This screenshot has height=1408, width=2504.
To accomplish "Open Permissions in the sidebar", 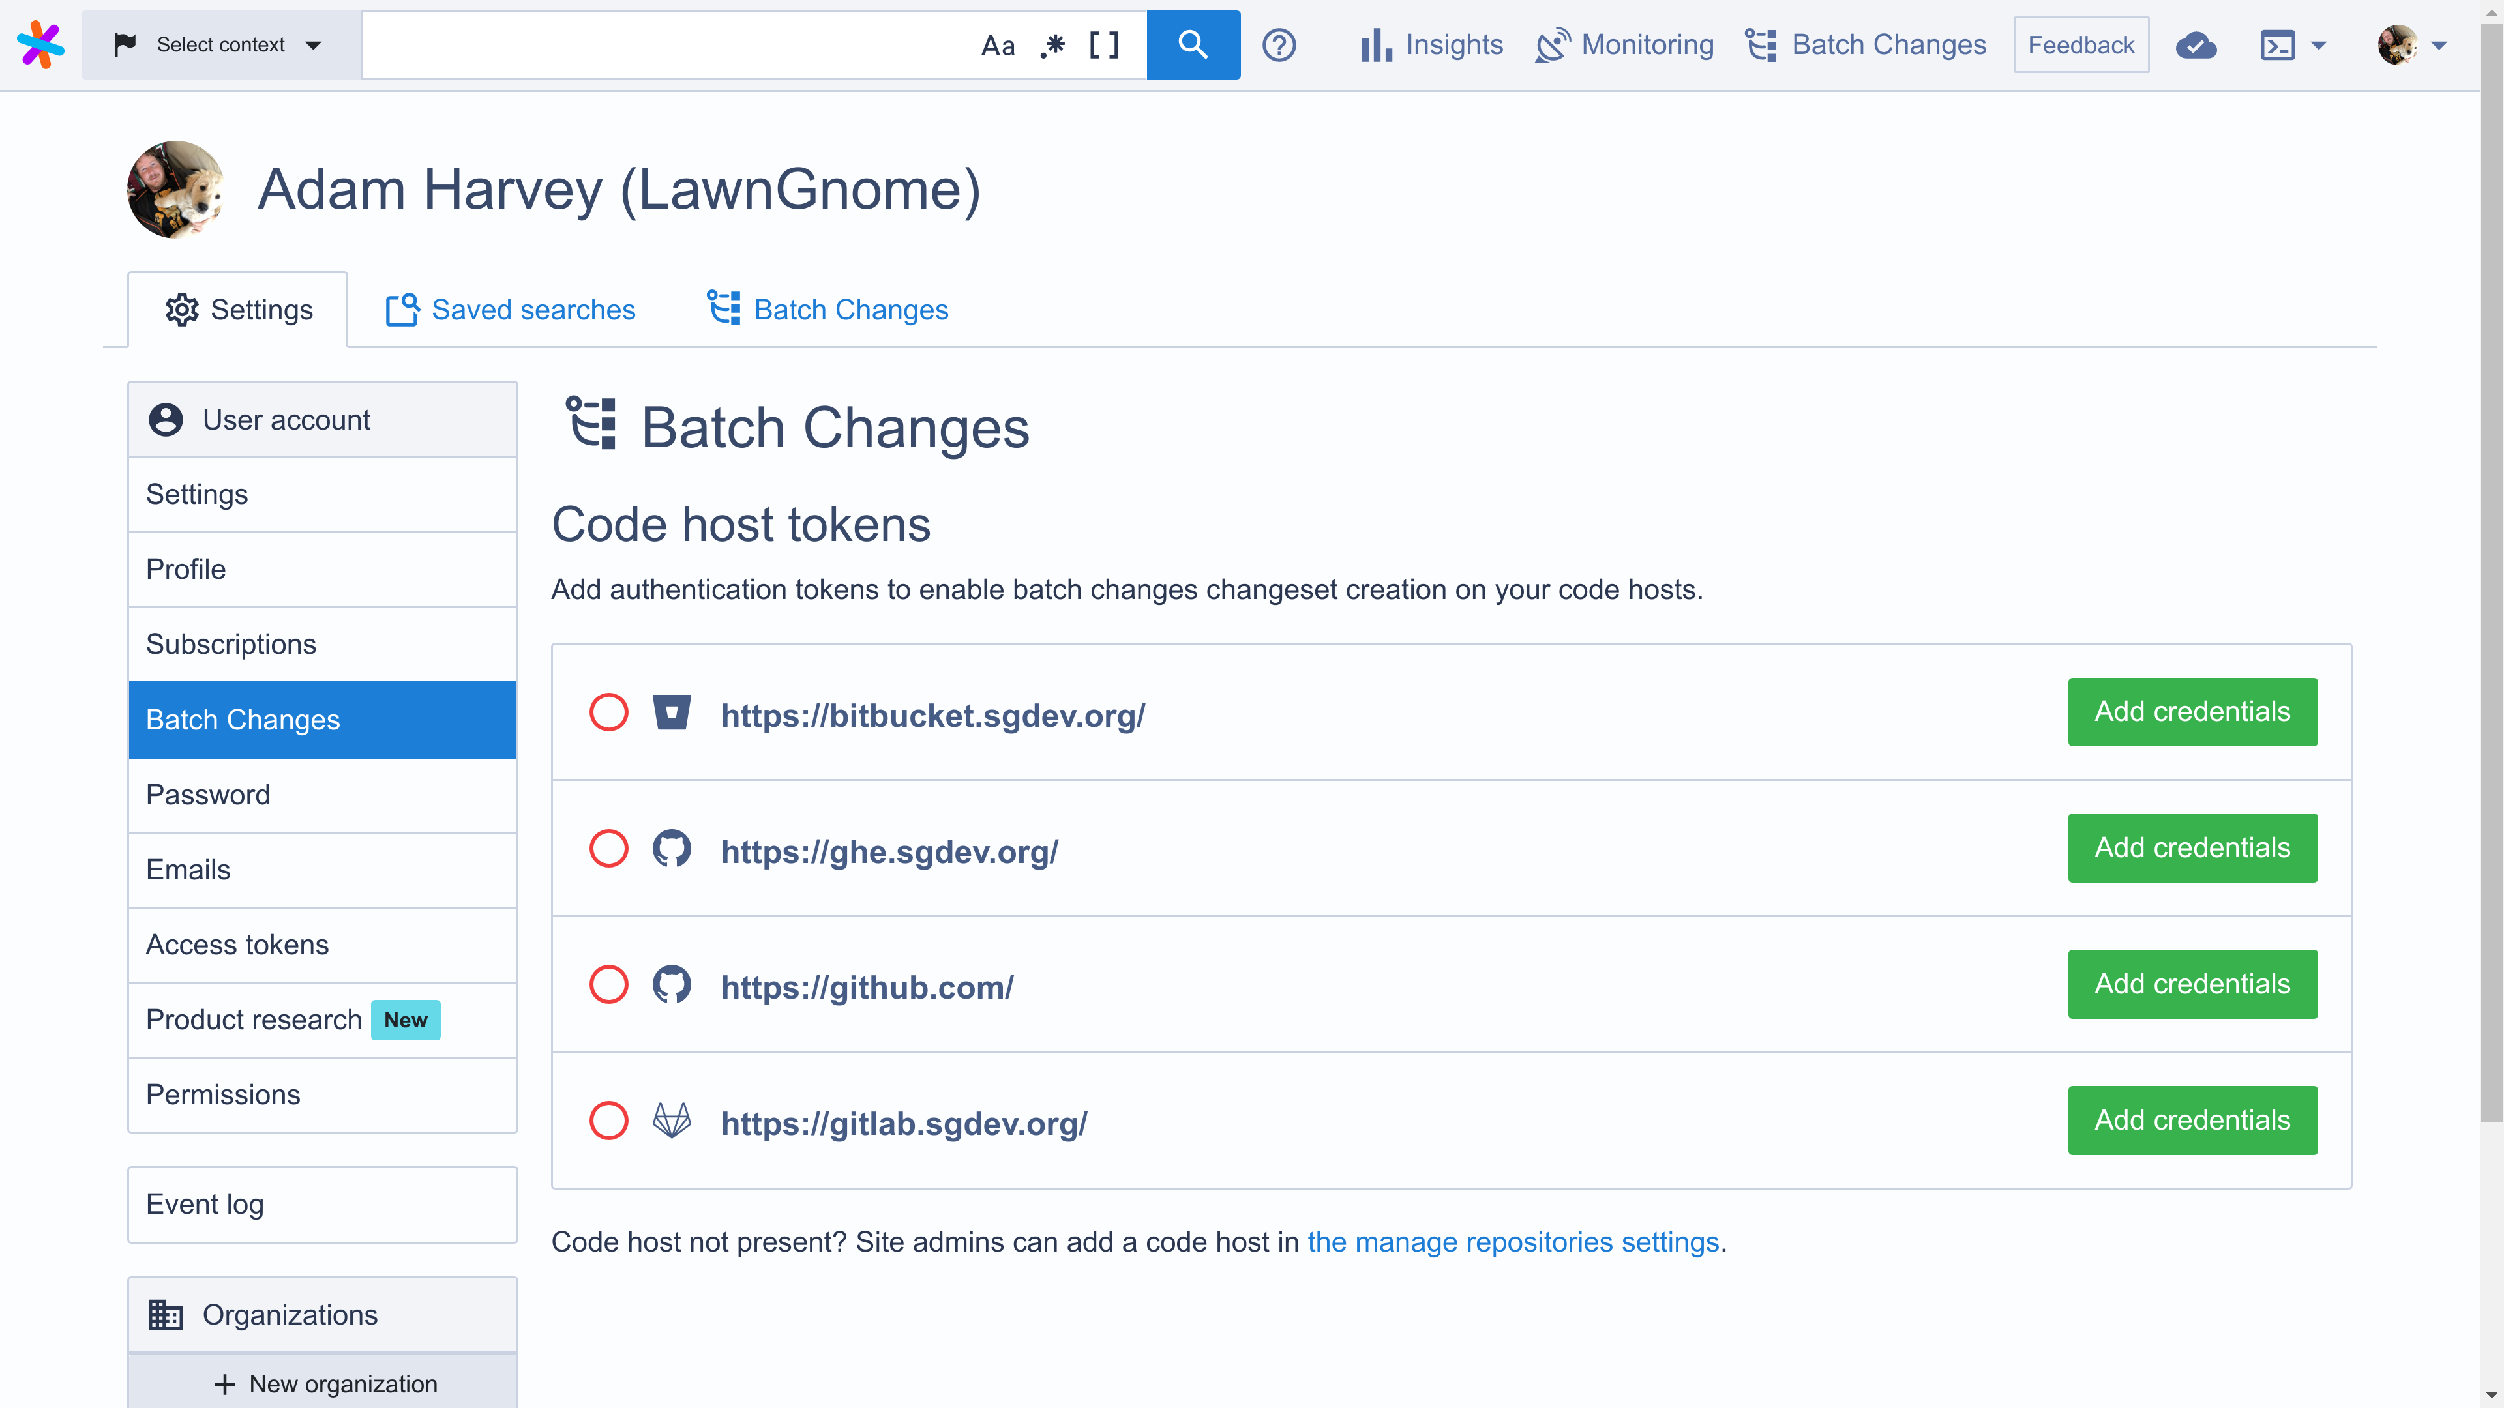I will coord(323,1094).
